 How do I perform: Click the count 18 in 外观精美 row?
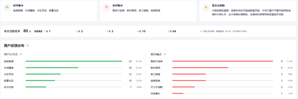tap(130, 68)
